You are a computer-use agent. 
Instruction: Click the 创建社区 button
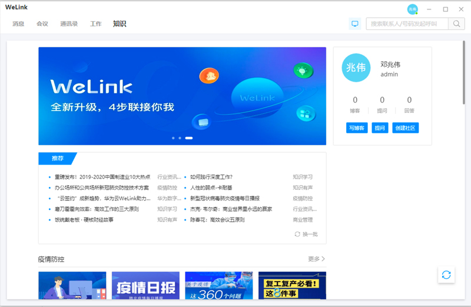pos(405,128)
